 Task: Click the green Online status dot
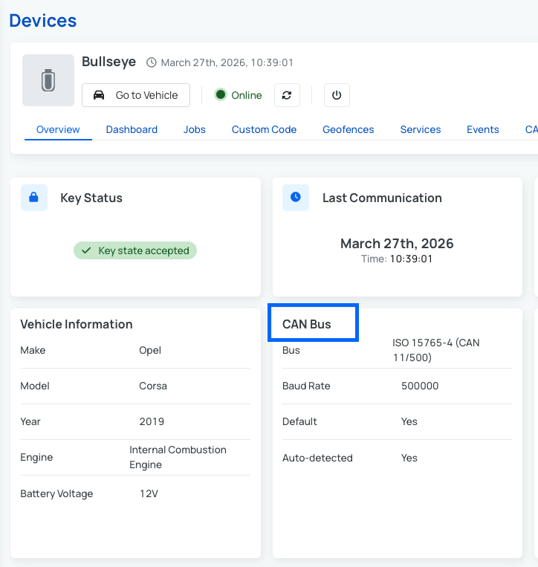[220, 95]
